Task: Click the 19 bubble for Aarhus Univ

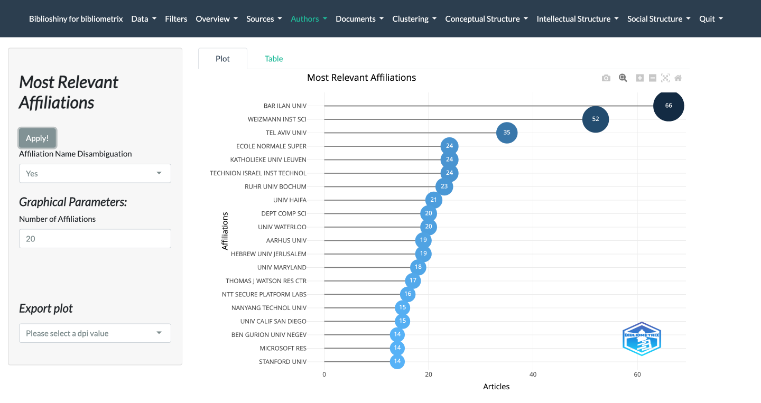Action: pos(423,240)
